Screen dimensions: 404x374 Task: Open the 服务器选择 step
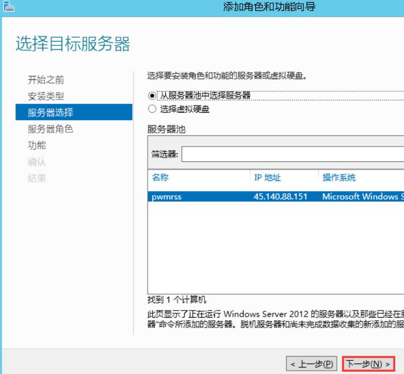point(74,112)
